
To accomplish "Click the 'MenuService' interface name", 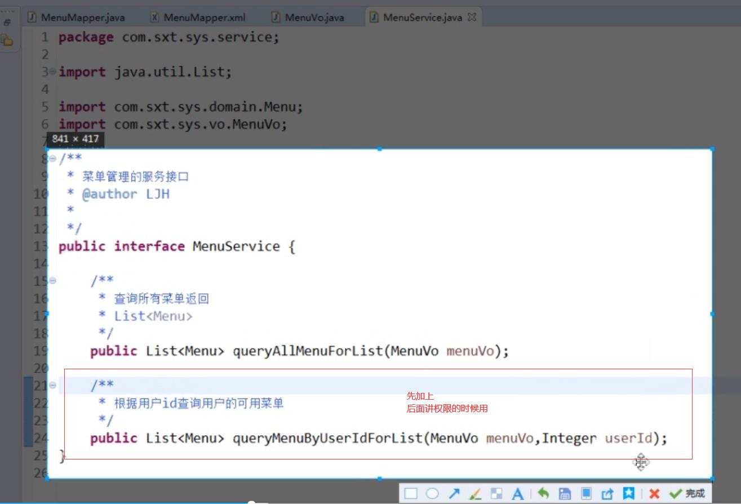I will pos(236,246).
